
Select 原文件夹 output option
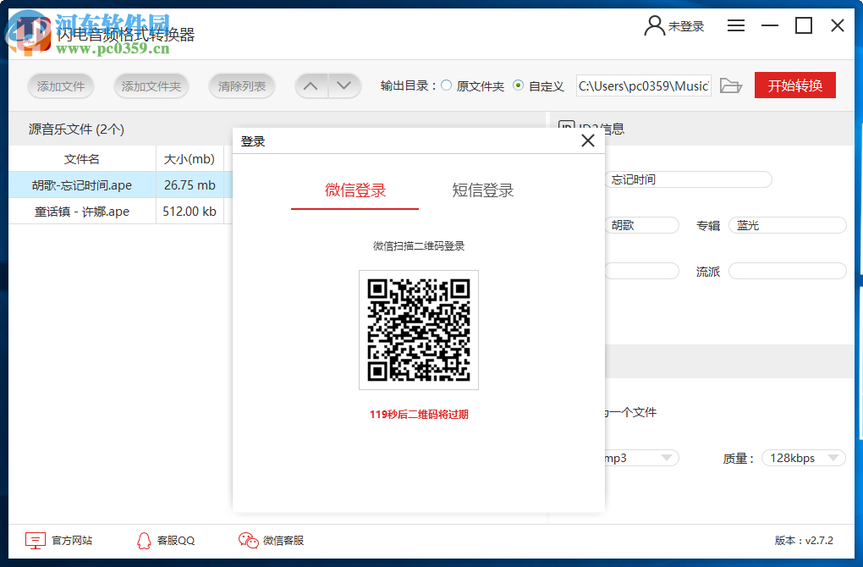click(447, 85)
